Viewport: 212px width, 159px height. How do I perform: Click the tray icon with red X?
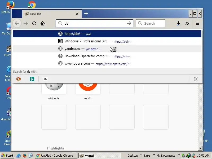[x=193, y=156]
